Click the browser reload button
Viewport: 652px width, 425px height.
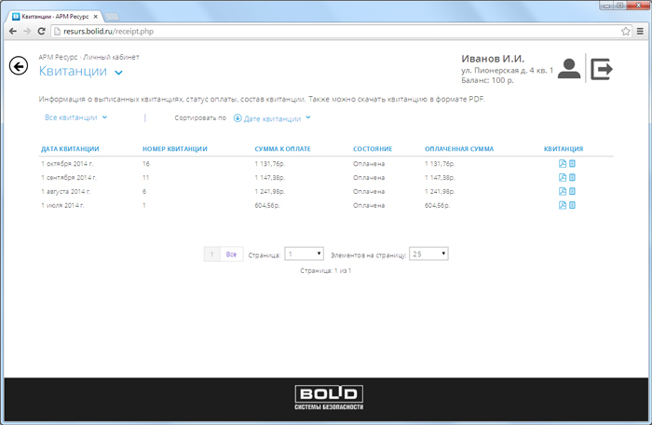[x=42, y=31]
